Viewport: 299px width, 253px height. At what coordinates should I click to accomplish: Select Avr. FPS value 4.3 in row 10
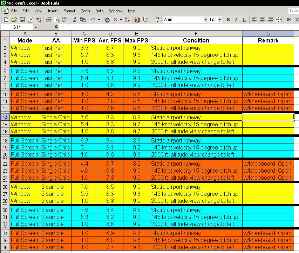(x=110, y=94)
